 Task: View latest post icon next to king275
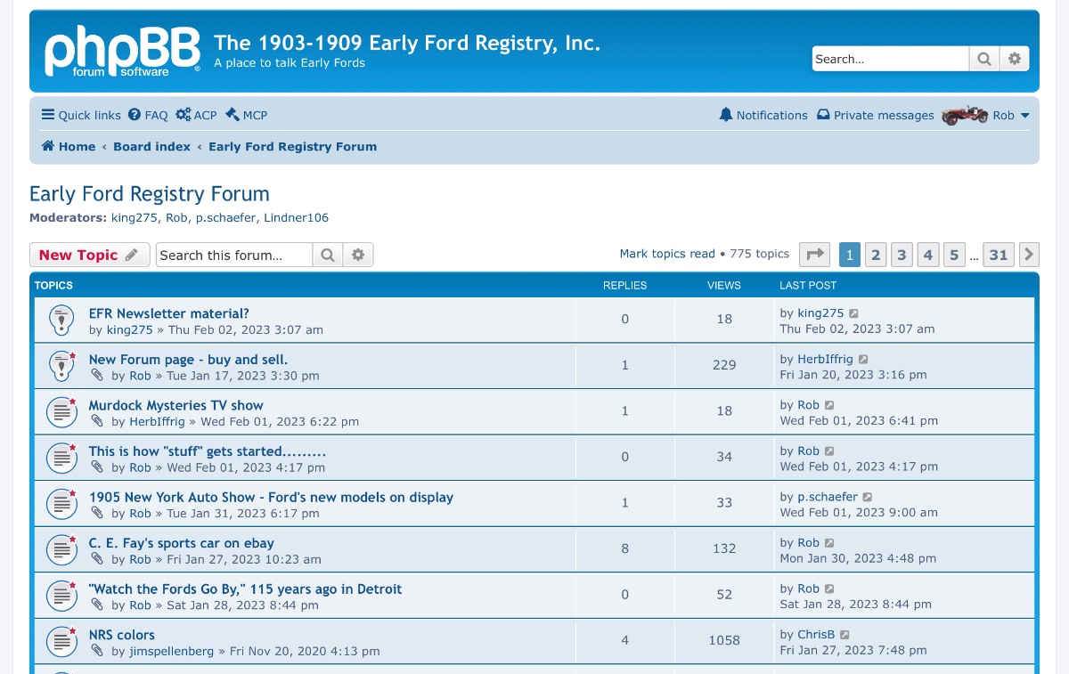[x=854, y=313]
